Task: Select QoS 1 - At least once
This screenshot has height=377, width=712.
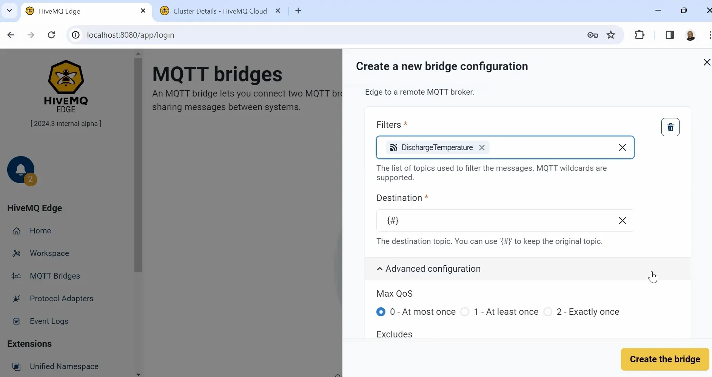Action: coord(465,312)
